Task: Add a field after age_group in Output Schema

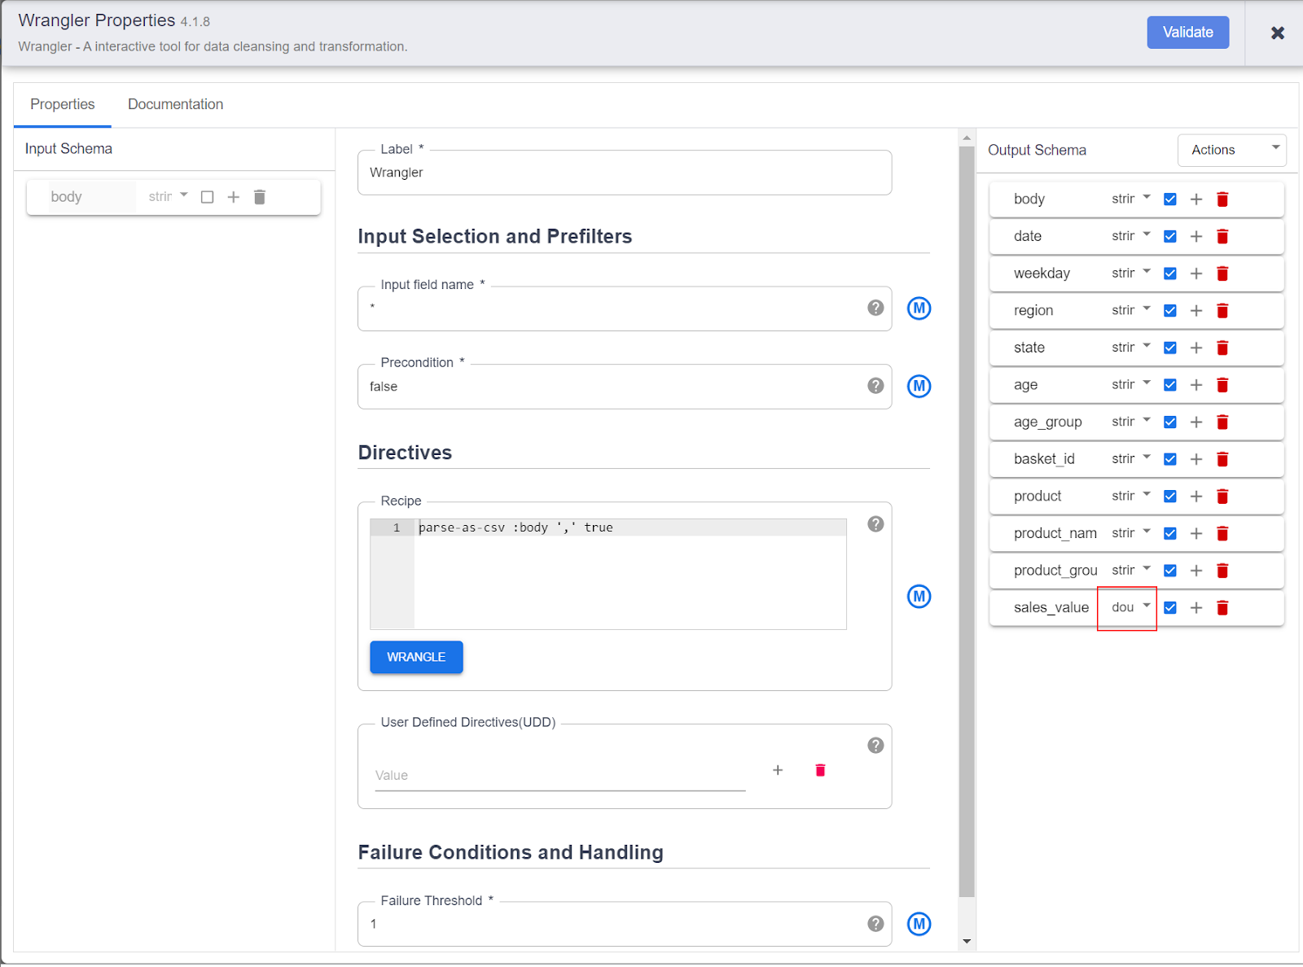Action: [x=1196, y=422]
